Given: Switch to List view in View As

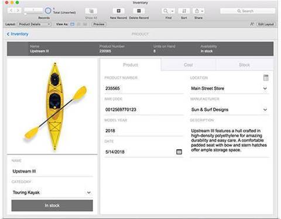Looking at the screenshot, I should click(x=78, y=24).
